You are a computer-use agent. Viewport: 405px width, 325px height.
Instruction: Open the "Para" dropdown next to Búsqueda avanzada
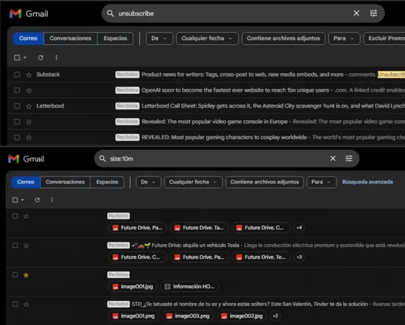(321, 182)
